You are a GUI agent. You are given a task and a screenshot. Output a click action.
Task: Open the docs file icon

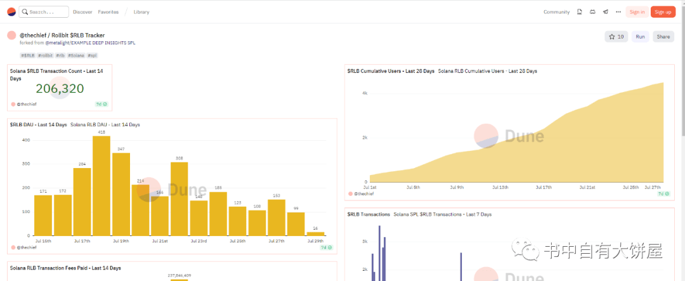(579, 12)
